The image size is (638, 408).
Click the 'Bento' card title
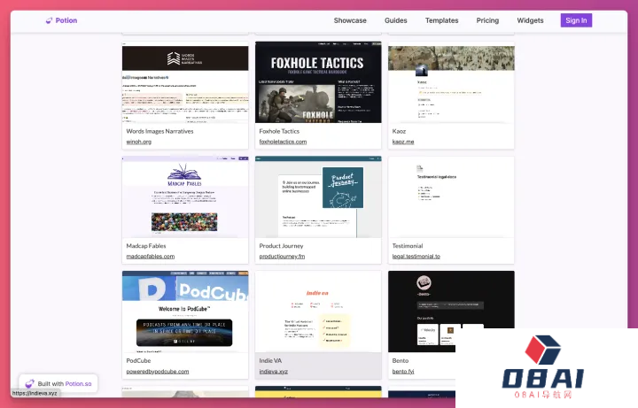click(401, 360)
